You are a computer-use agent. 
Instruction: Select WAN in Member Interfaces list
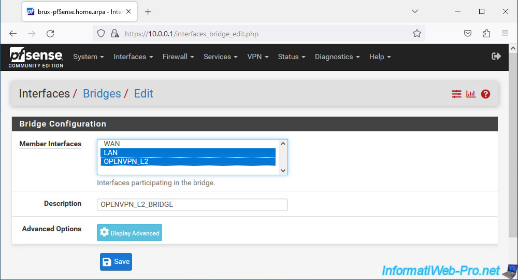pyautogui.click(x=188, y=144)
